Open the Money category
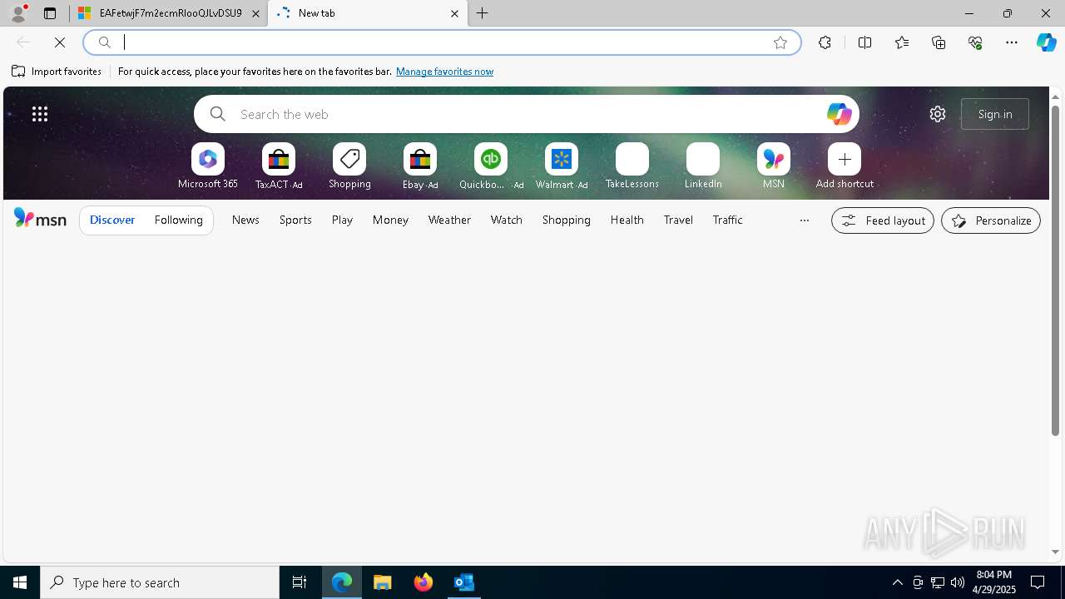 [x=390, y=220]
